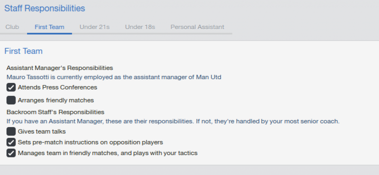
Task: Click the Mauro Tassotti employment note
Action: pyautogui.click(x=114, y=77)
